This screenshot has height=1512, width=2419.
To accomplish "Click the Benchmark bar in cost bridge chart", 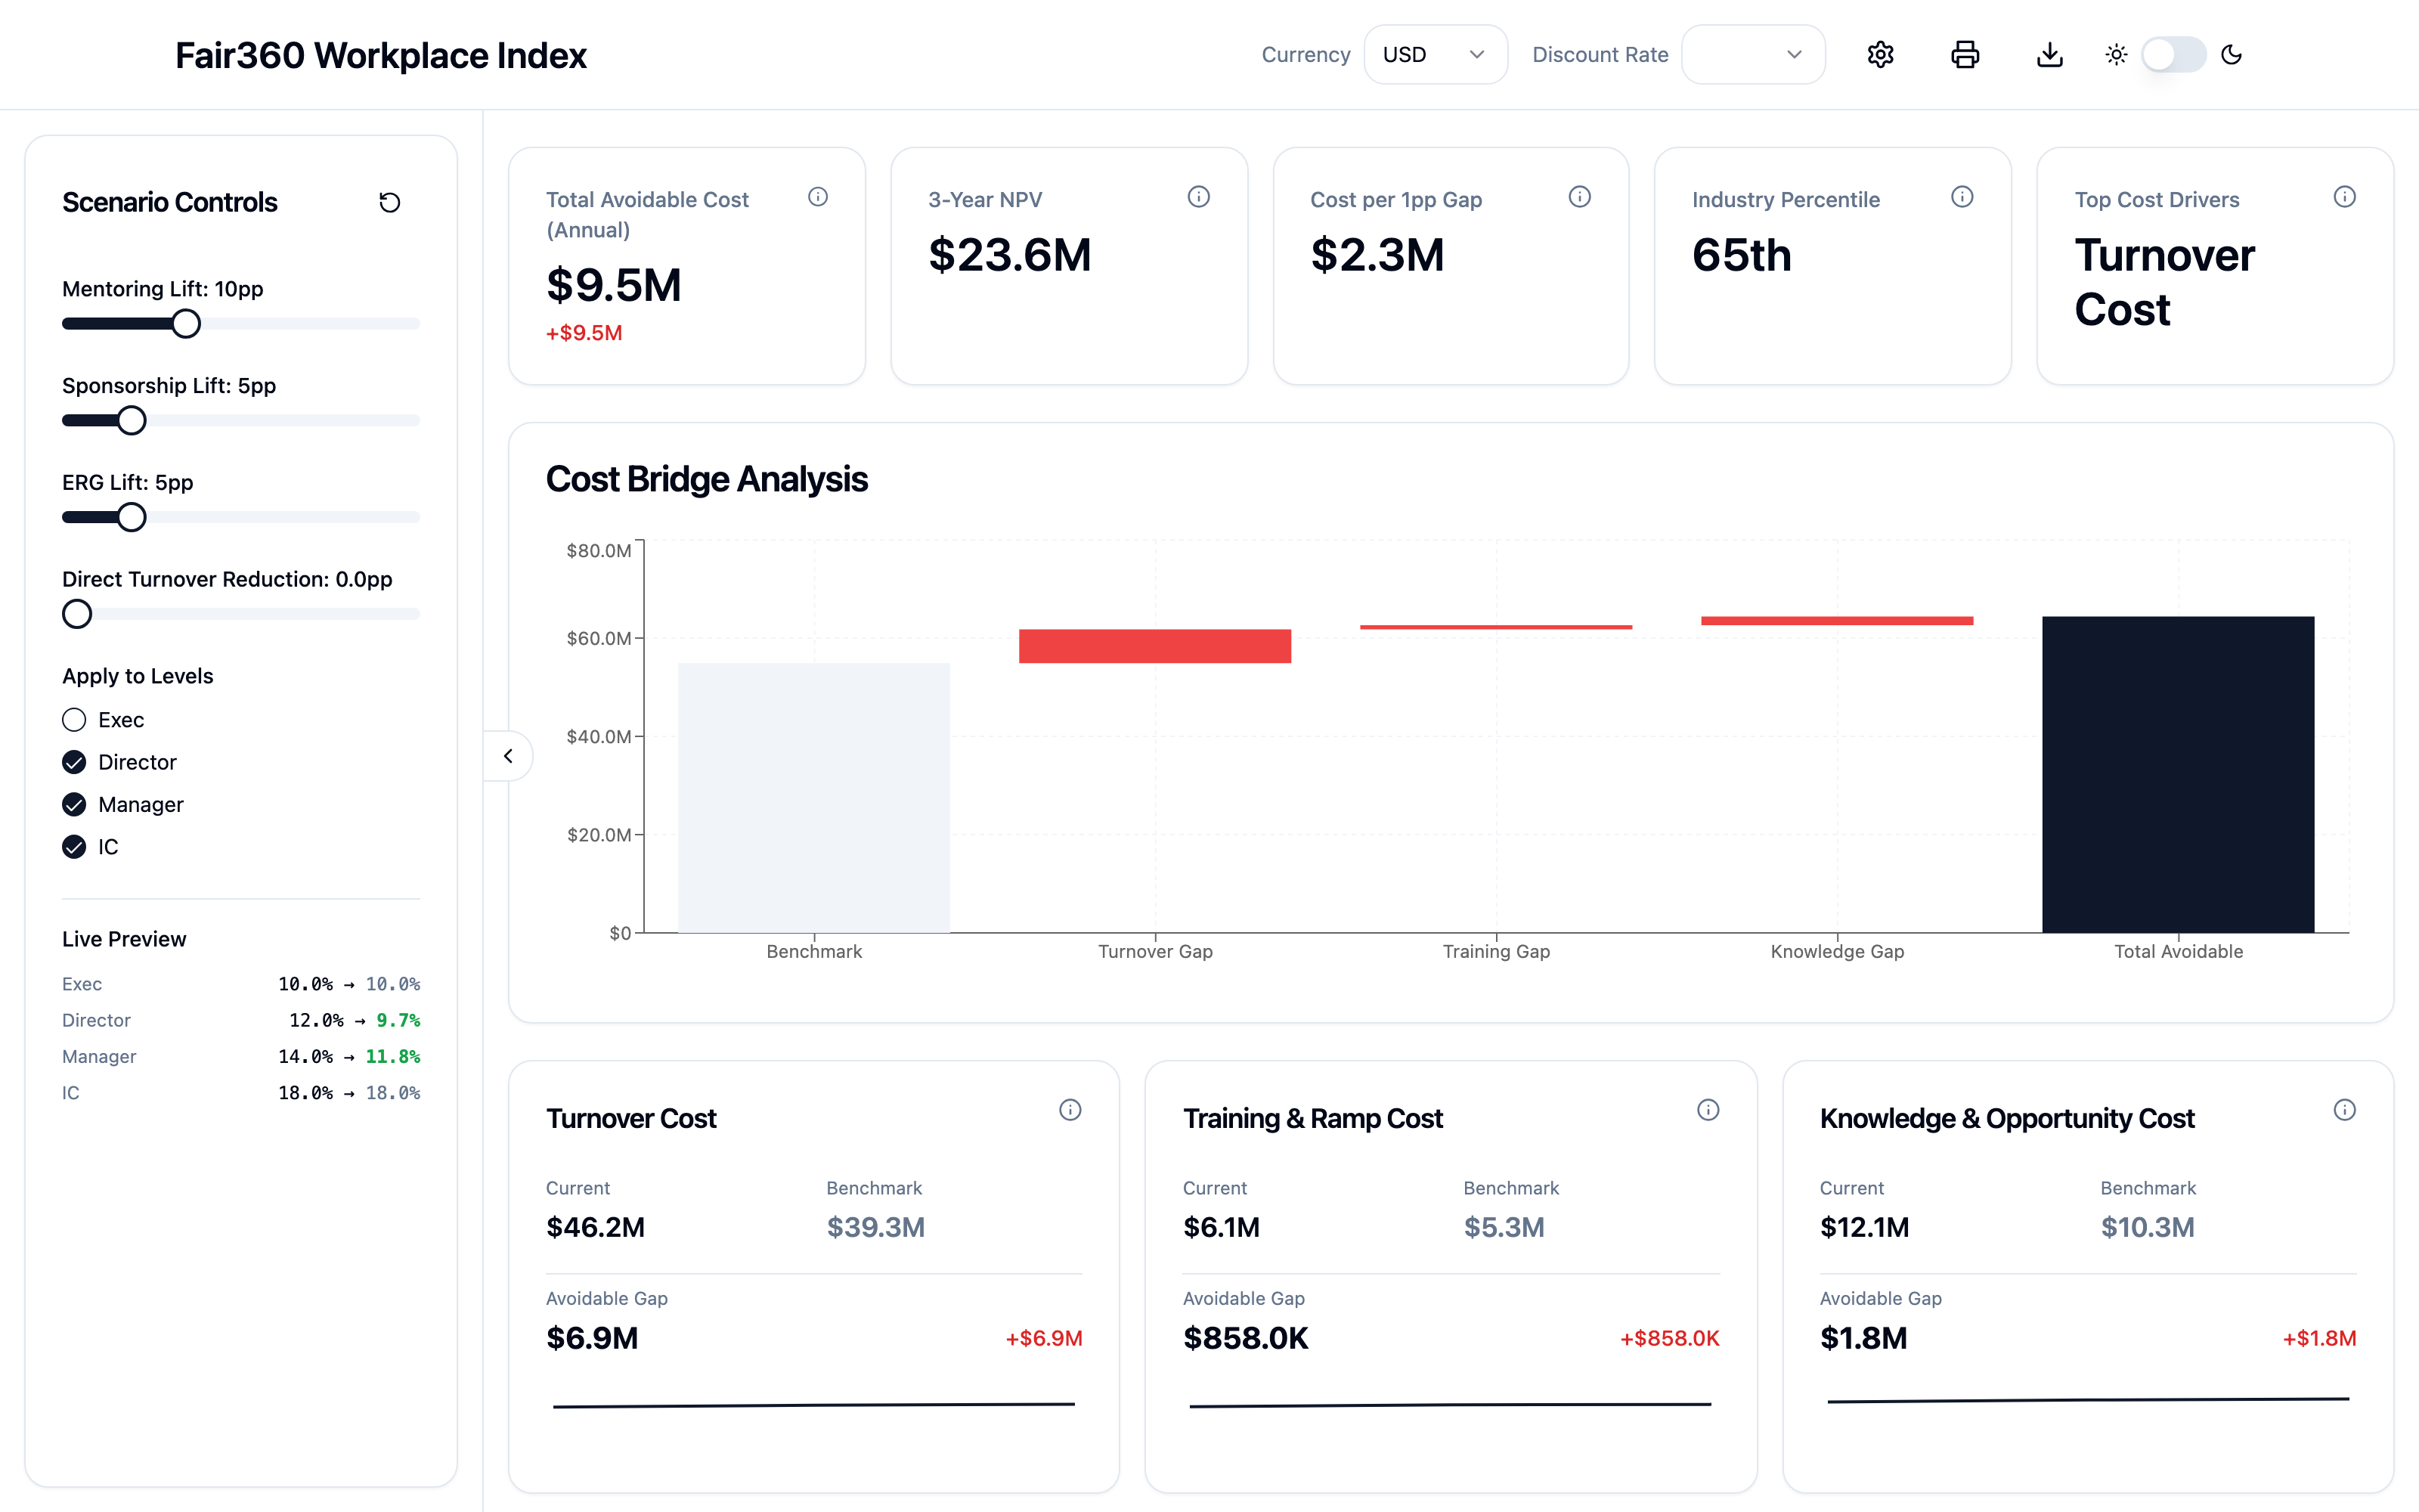I will (x=813, y=798).
